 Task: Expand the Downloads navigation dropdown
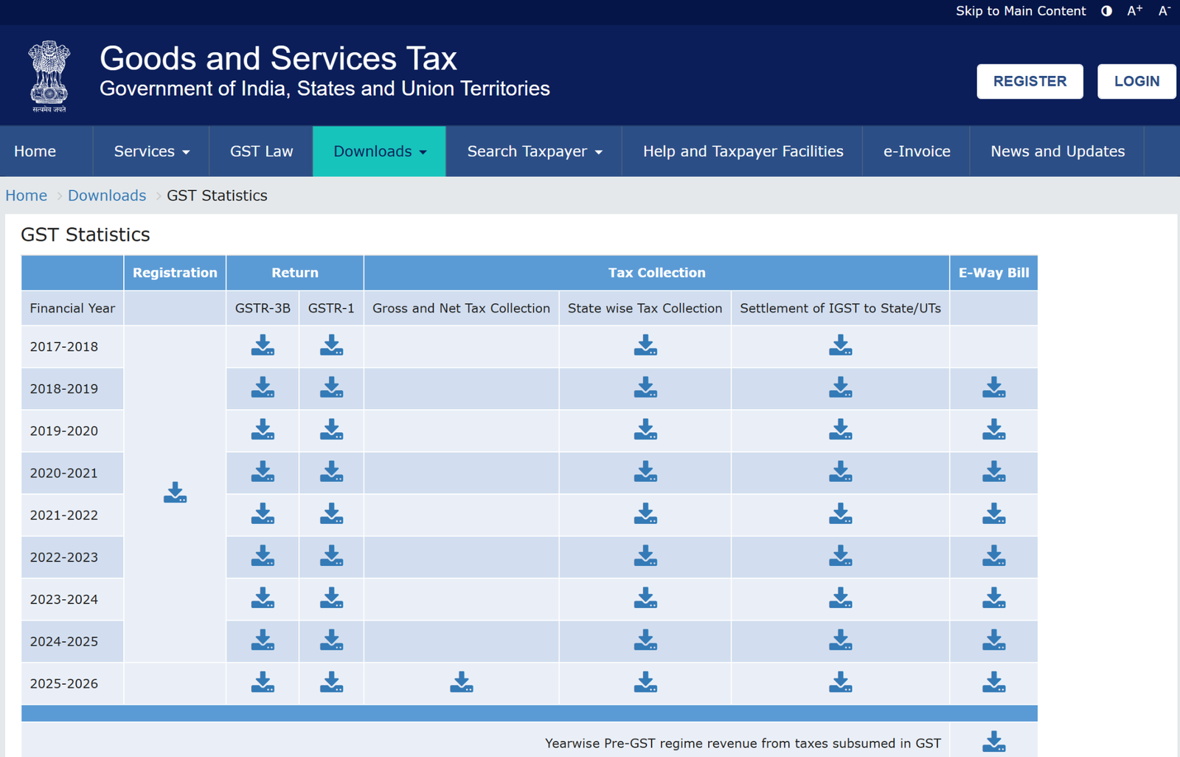(379, 151)
